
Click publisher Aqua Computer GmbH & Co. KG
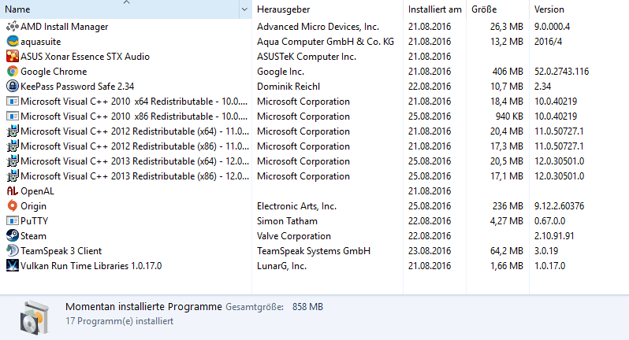click(x=326, y=42)
